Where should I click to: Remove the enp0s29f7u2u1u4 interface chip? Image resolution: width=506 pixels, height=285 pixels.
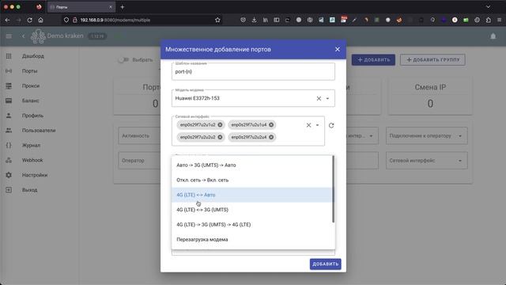(271, 125)
